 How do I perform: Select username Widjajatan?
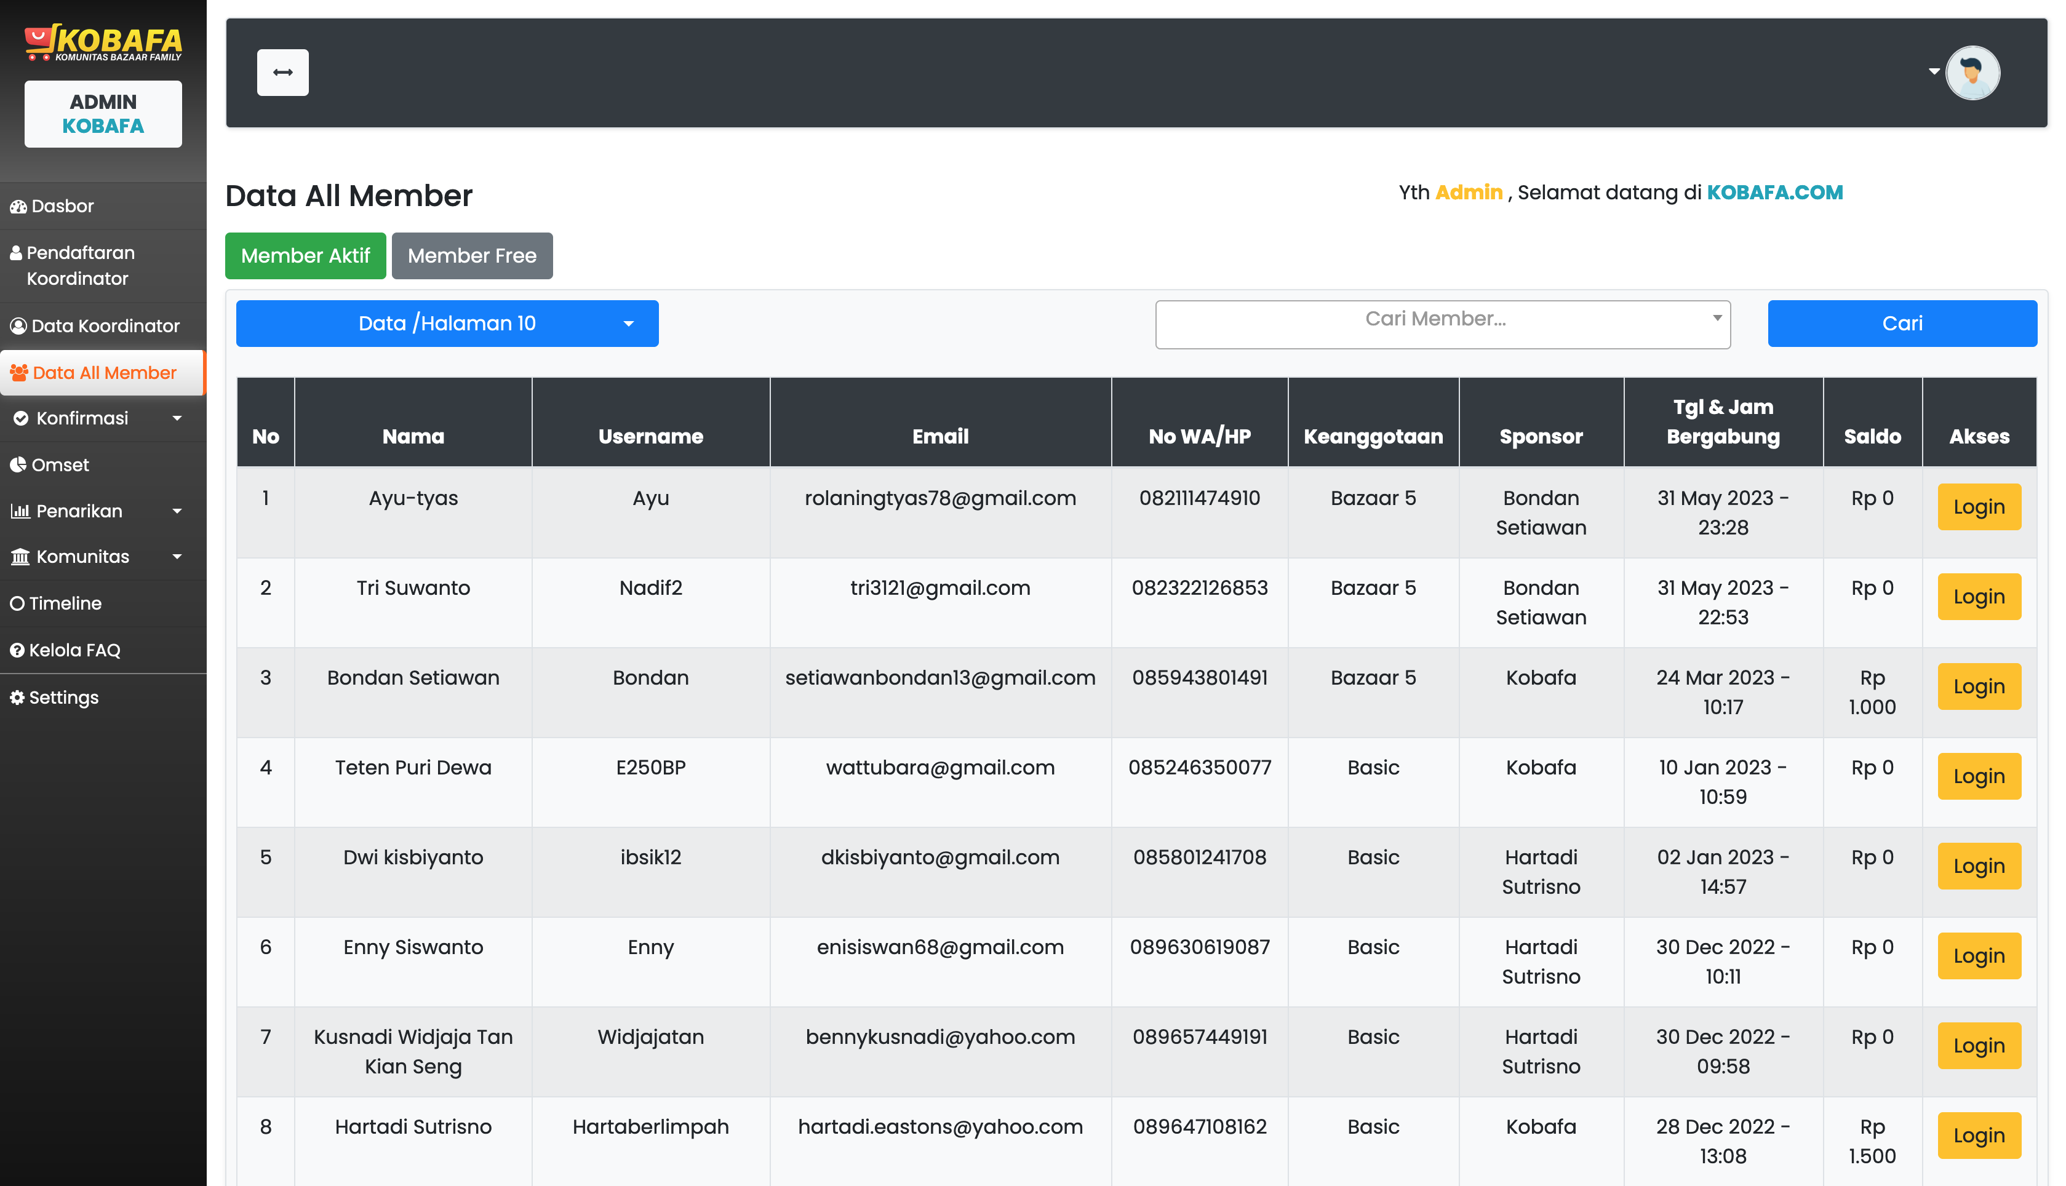click(x=651, y=1037)
